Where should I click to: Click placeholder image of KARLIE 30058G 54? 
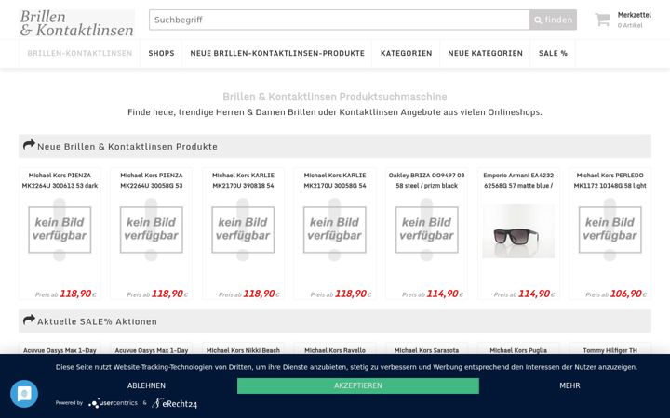pyautogui.click(x=335, y=230)
